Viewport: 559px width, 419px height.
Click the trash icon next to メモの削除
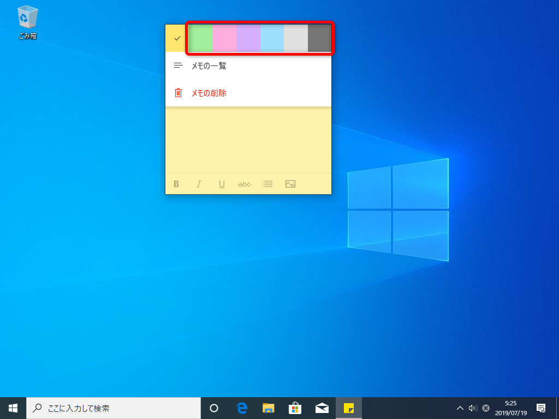[177, 93]
